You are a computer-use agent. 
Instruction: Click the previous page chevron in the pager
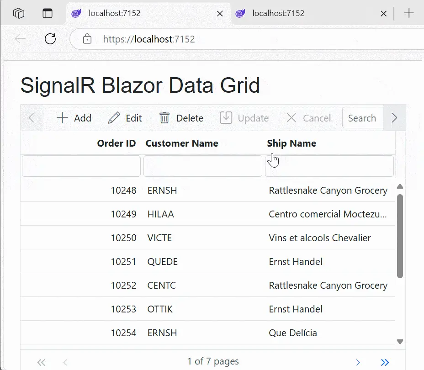pyautogui.click(x=66, y=362)
